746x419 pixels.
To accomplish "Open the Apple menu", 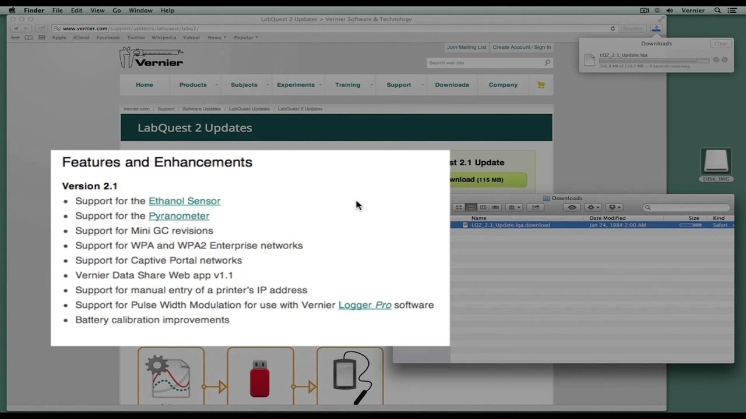I will click(12, 10).
